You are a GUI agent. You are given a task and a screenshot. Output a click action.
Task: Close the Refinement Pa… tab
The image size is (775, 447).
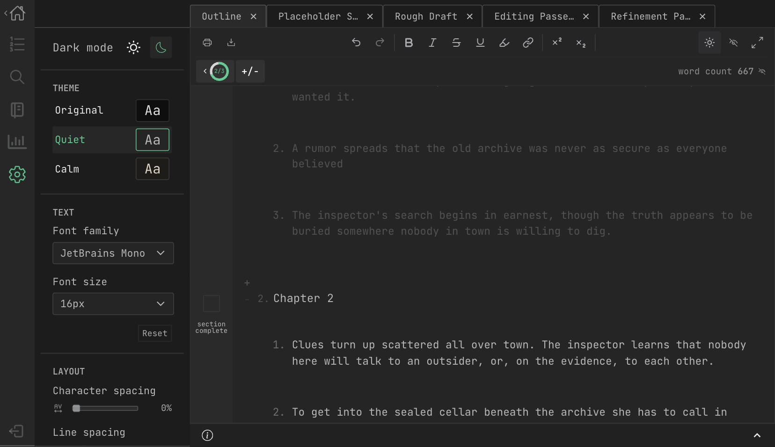tap(702, 16)
